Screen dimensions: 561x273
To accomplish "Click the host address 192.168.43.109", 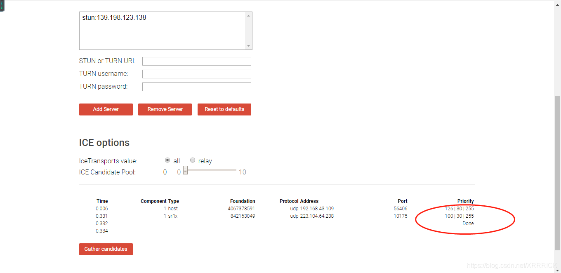I will (317, 209).
